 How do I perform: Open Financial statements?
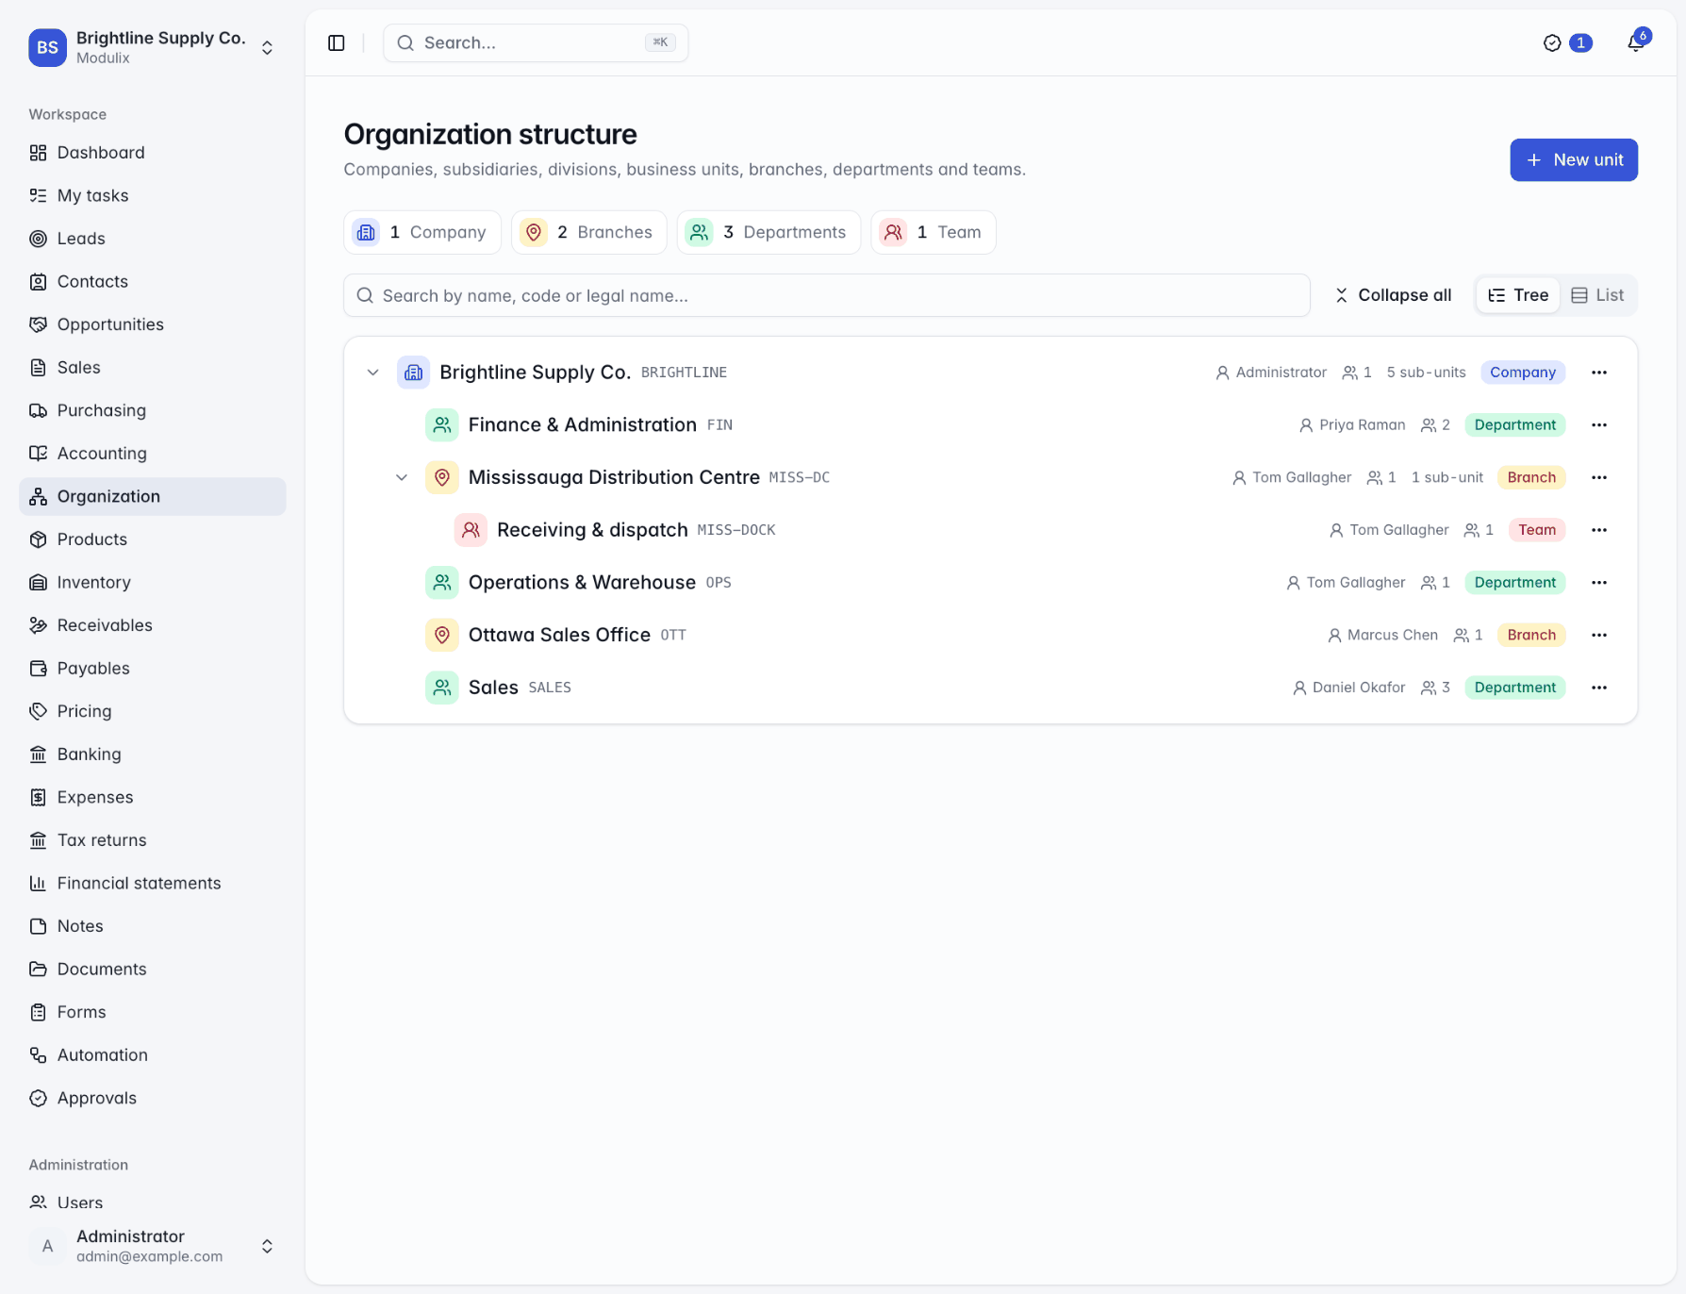point(153,883)
